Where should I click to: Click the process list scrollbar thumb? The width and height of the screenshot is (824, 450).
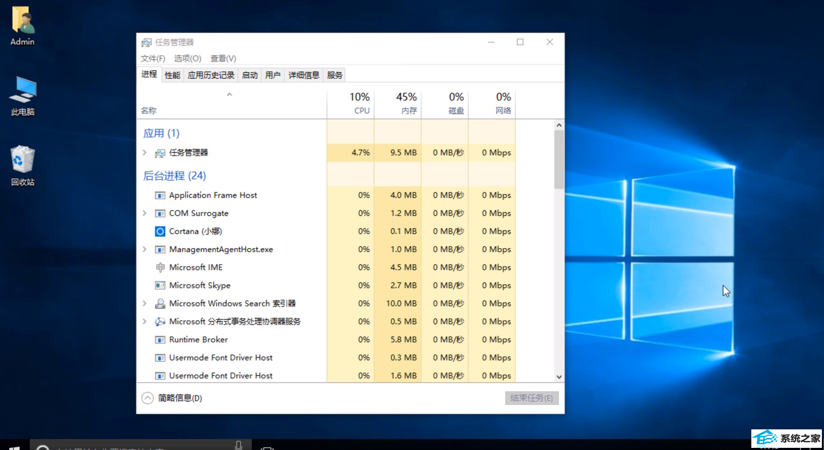[x=559, y=159]
